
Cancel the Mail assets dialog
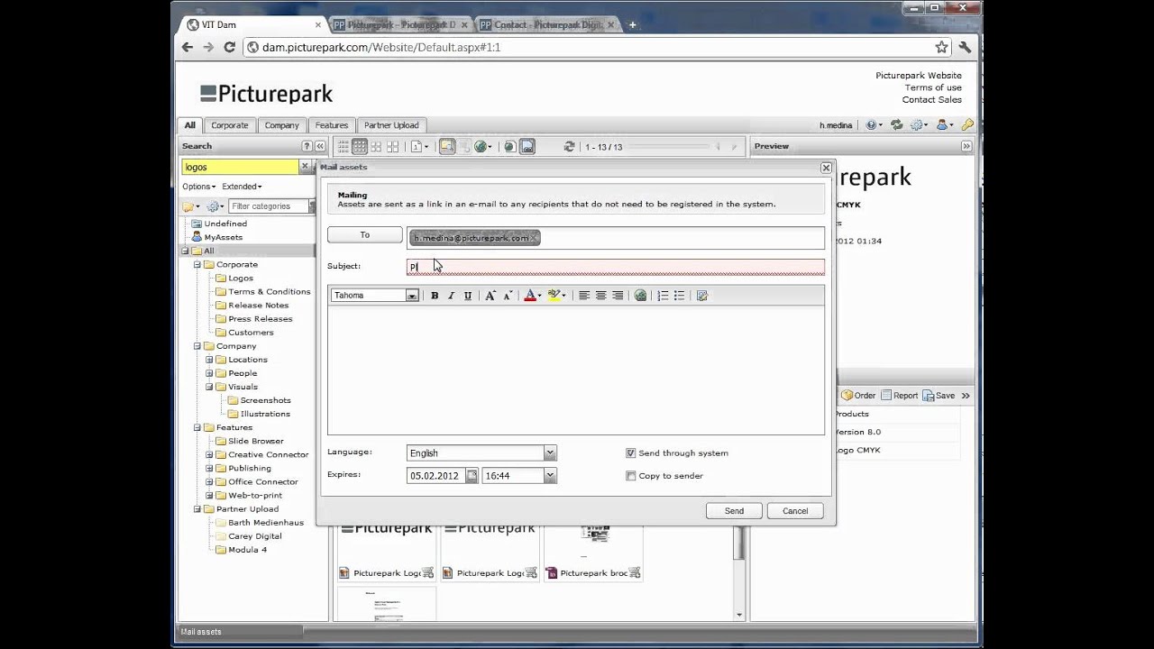pos(795,511)
